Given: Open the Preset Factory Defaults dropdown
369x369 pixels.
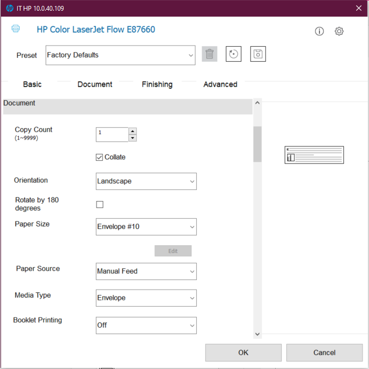Looking at the screenshot, I should click(121, 55).
